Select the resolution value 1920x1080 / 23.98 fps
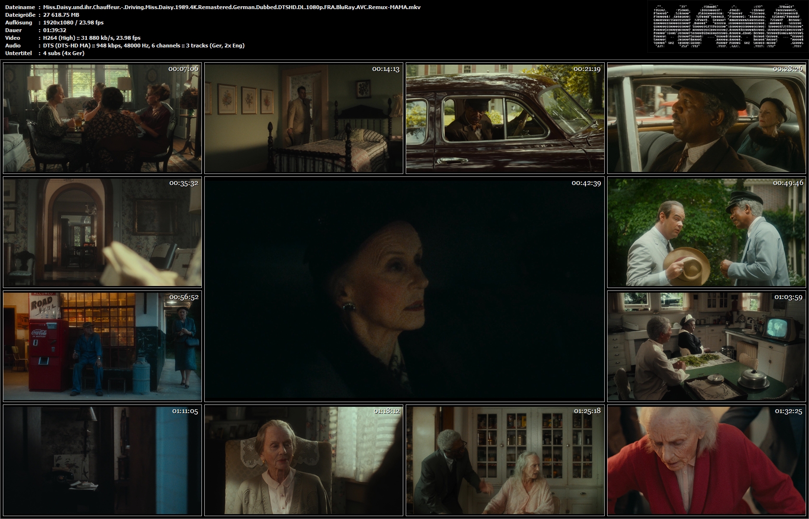 coord(73,23)
